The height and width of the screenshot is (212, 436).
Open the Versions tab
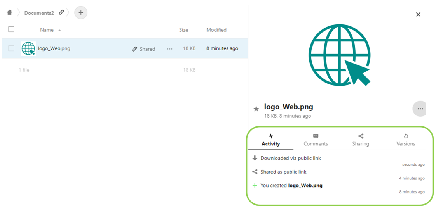point(406,140)
